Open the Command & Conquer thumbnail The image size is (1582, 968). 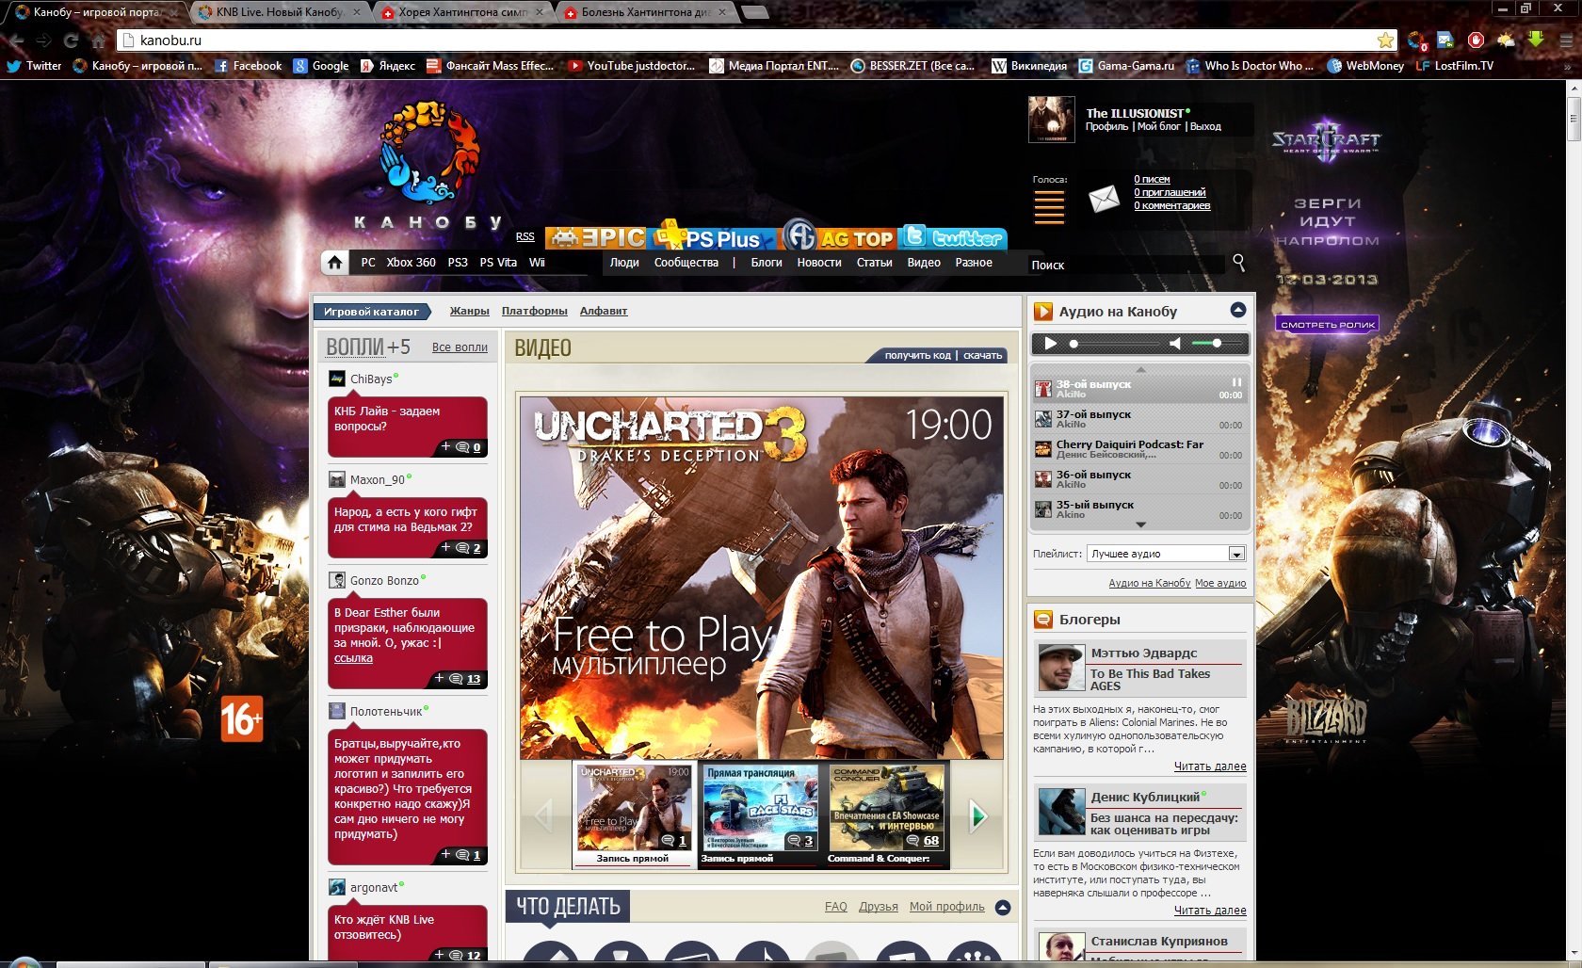pos(886,808)
